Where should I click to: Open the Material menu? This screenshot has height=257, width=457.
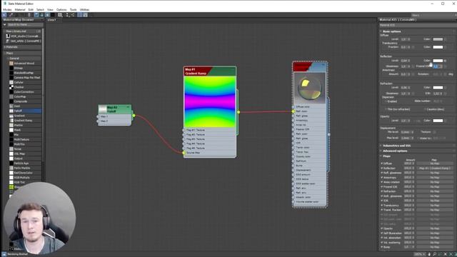point(20,9)
